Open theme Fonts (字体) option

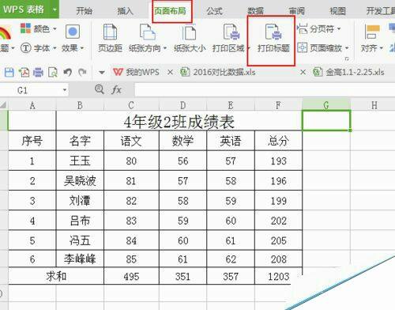click(38, 48)
